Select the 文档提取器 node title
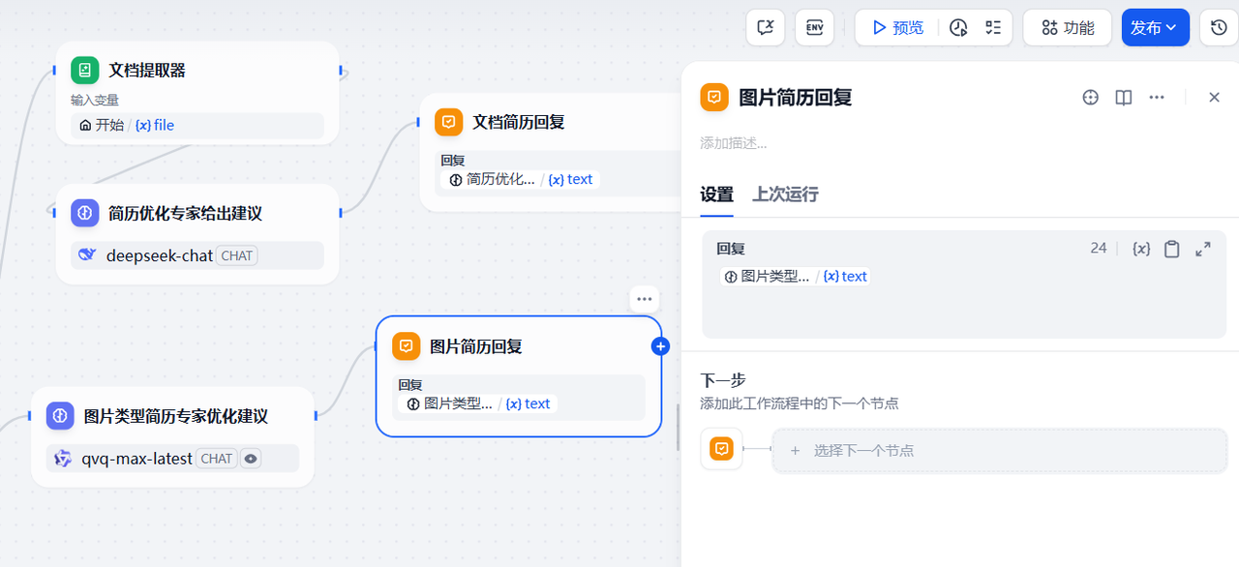 (147, 70)
